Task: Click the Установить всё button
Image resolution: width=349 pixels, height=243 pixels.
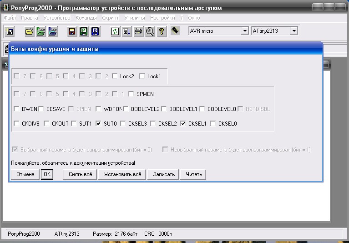Action: tap(122, 174)
